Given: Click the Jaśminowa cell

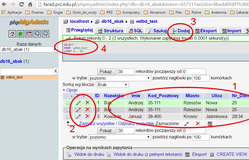Looking at the screenshot, I should [217, 116].
